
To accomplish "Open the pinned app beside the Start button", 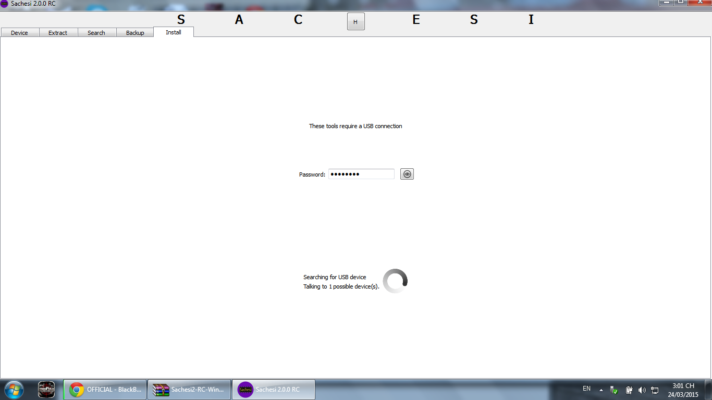I will 46,390.
